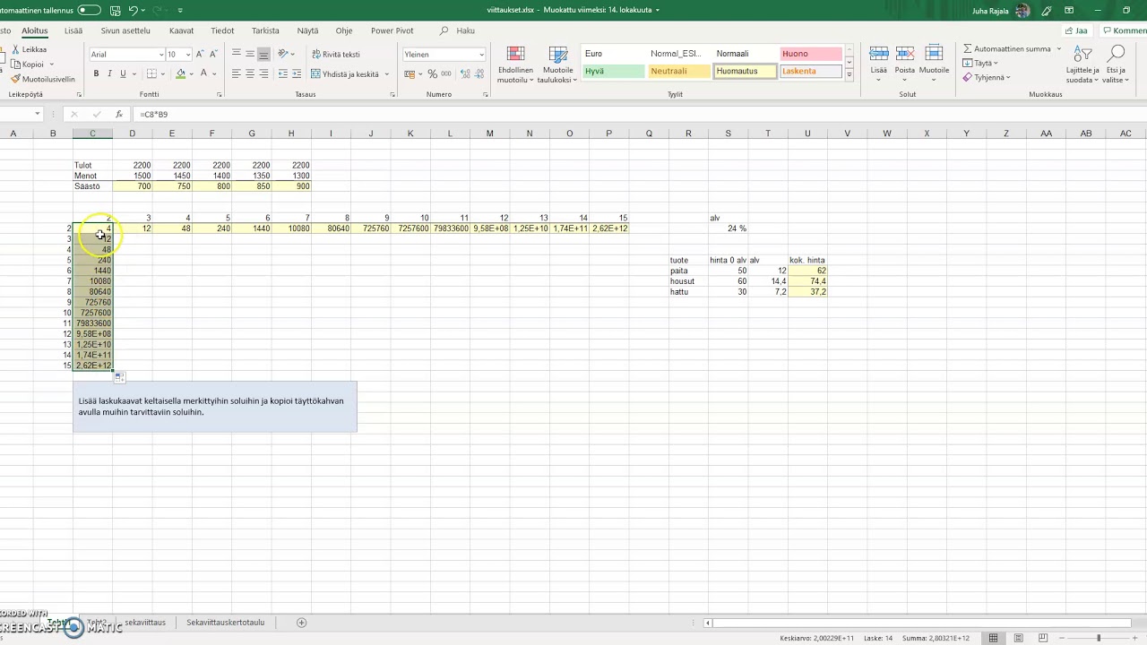The width and height of the screenshot is (1147, 645).
Task: Align cell content to top
Action: pos(237,55)
